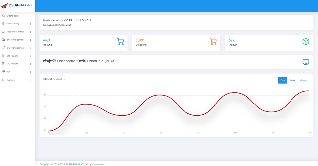The width and height of the screenshot is (318, 166).
Task: Click the 4421 Inbound count
Action: point(46,40)
